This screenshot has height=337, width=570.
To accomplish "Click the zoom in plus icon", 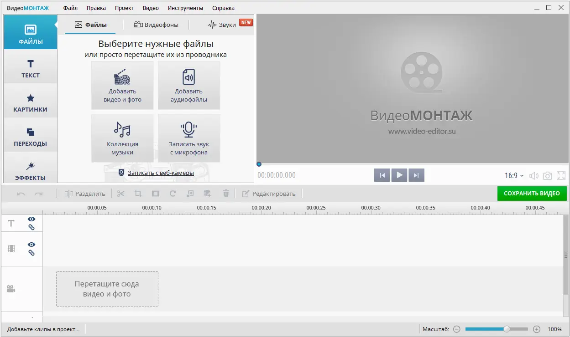I will (x=537, y=329).
